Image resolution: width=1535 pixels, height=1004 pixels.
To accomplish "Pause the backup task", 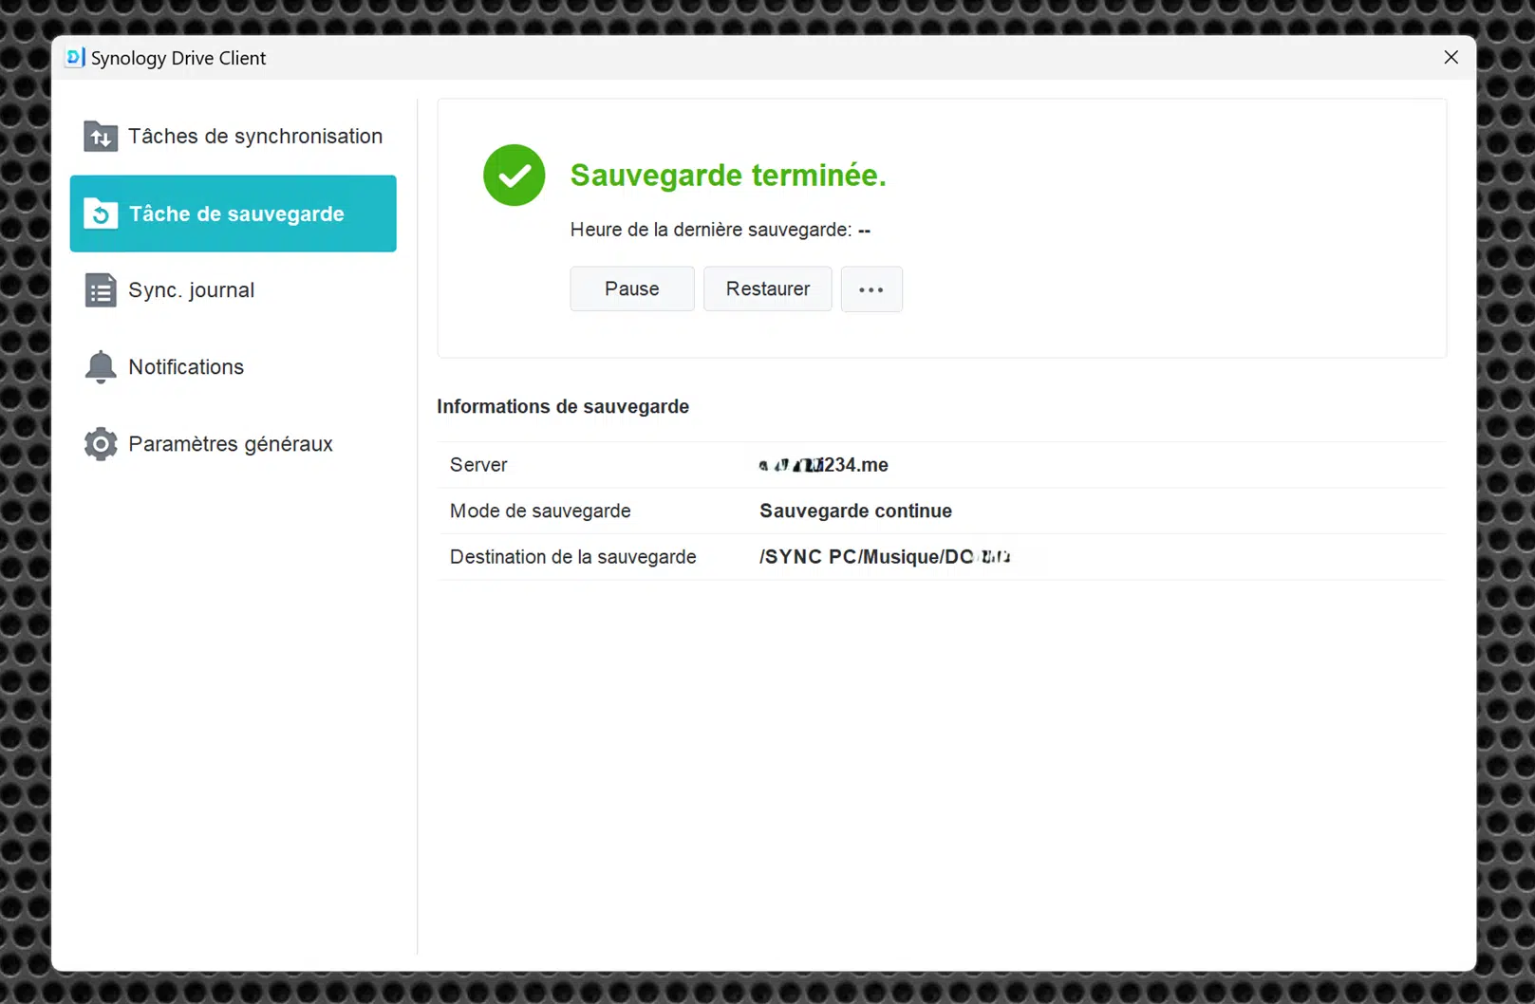I will click(x=632, y=288).
